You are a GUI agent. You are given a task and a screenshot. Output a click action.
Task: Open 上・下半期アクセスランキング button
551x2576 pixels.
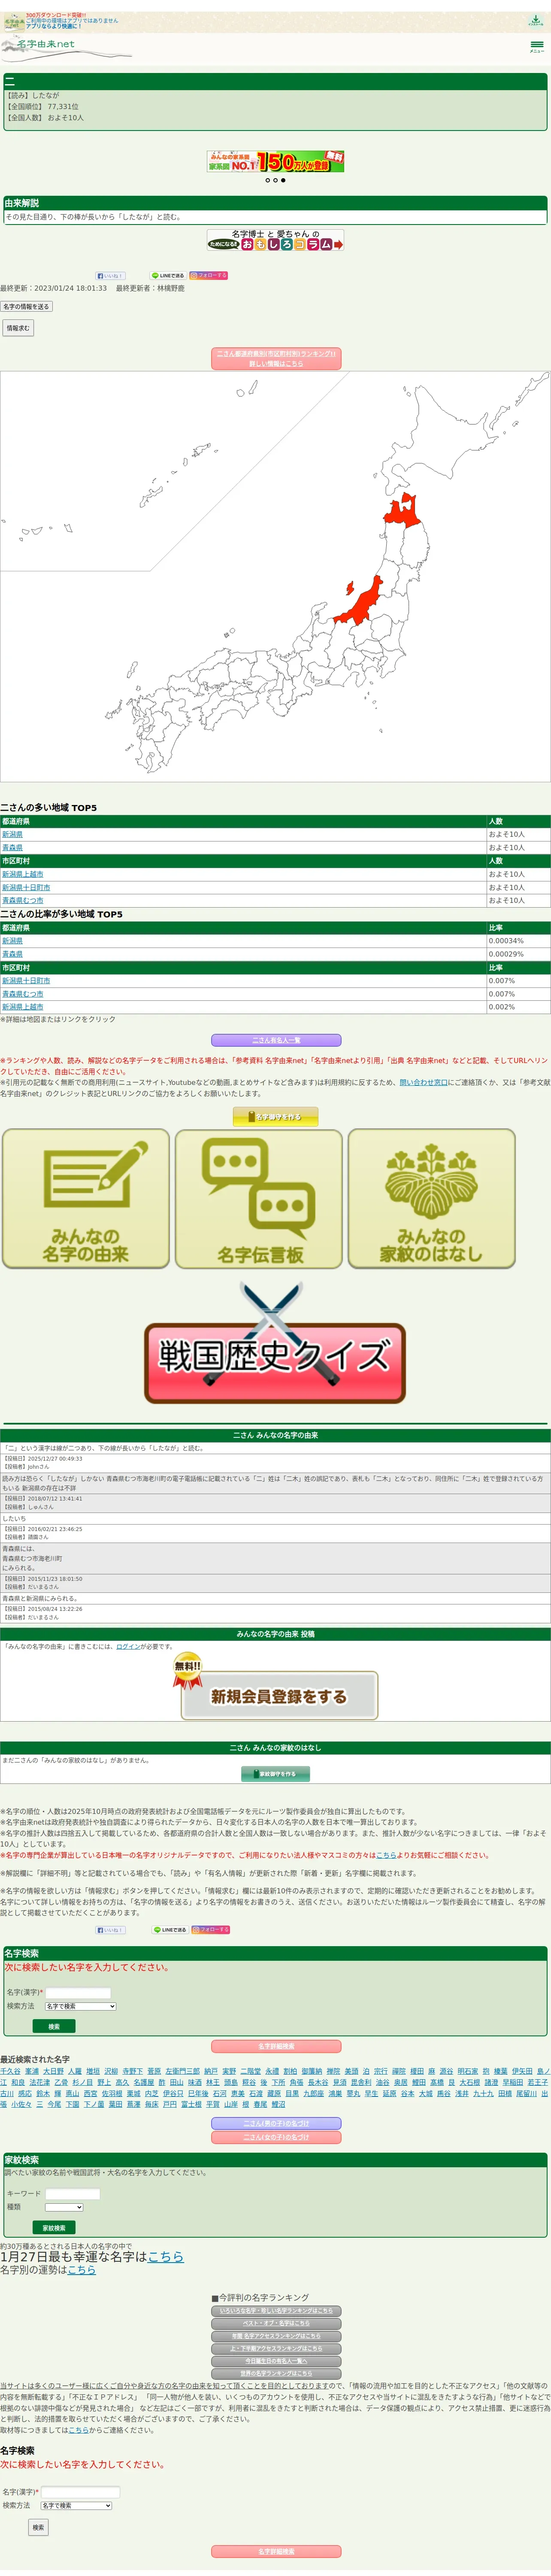coord(276,2349)
